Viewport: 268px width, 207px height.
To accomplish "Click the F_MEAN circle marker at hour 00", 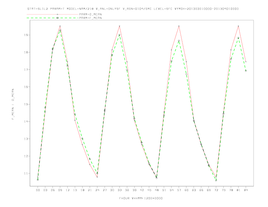I will (x=38, y=180).
